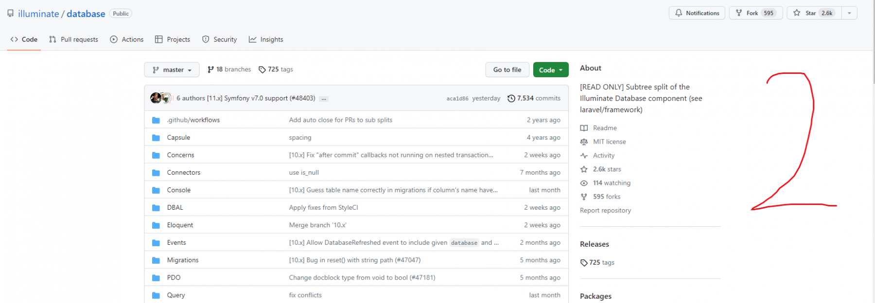Image resolution: width=875 pixels, height=303 pixels.
Task: View the Insights tab
Action: click(x=266, y=39)
